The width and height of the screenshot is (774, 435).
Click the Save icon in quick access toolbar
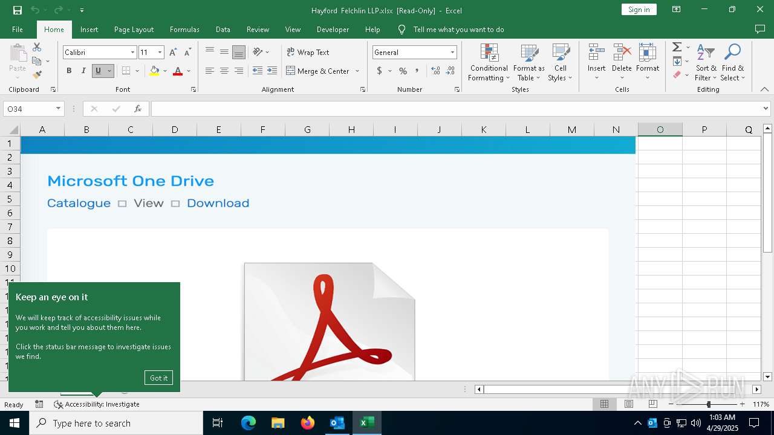click(17, 10)
